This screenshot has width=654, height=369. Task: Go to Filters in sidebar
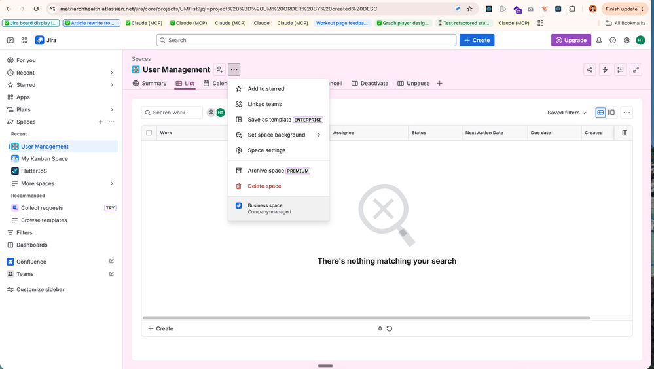pyautogui.click(x=61, y=233)
